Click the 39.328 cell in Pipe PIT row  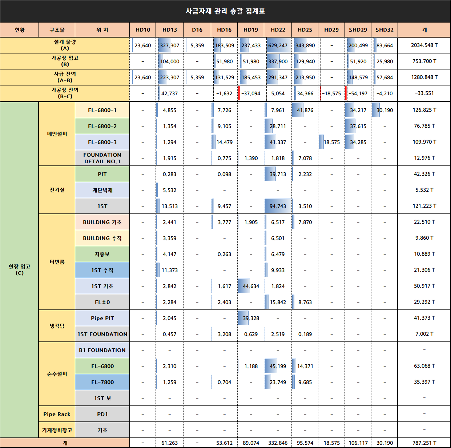pos(251,318)
